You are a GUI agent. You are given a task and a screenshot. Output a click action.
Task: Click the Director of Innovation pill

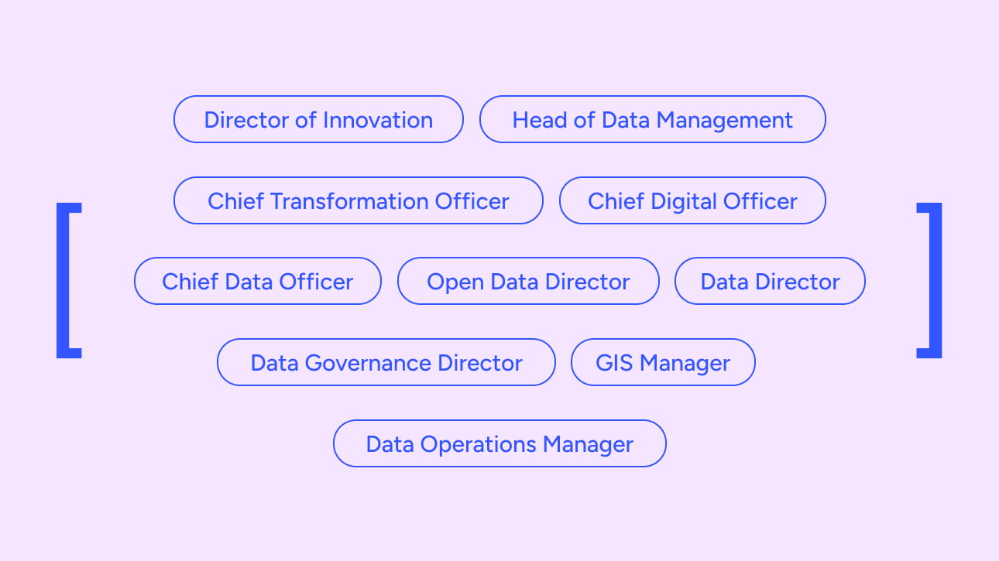[318, 120]
